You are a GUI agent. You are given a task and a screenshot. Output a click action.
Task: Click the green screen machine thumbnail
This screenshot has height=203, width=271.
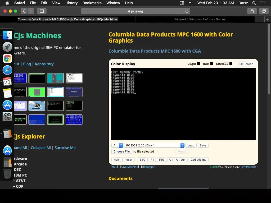(x=37, y=92)
